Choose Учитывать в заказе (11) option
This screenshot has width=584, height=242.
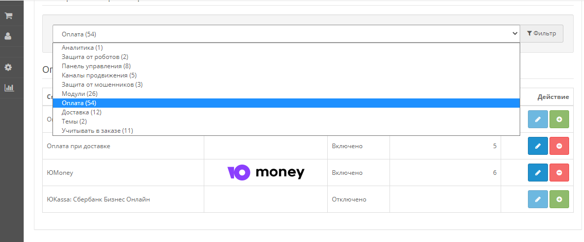[97, 131]
